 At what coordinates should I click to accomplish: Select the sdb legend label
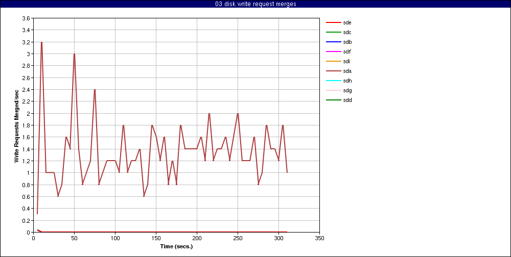tap(347, 42)
